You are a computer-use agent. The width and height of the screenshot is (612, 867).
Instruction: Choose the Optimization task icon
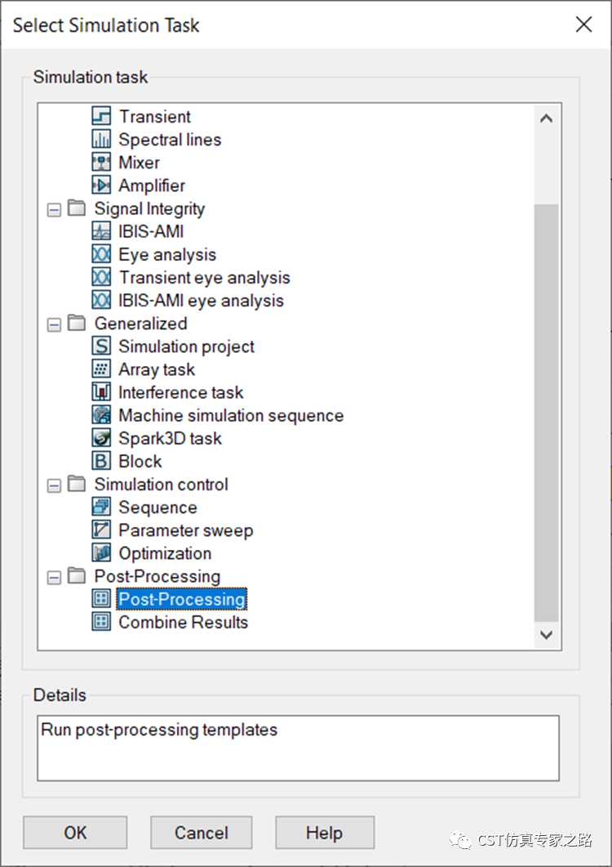click(x=101, y=553)
